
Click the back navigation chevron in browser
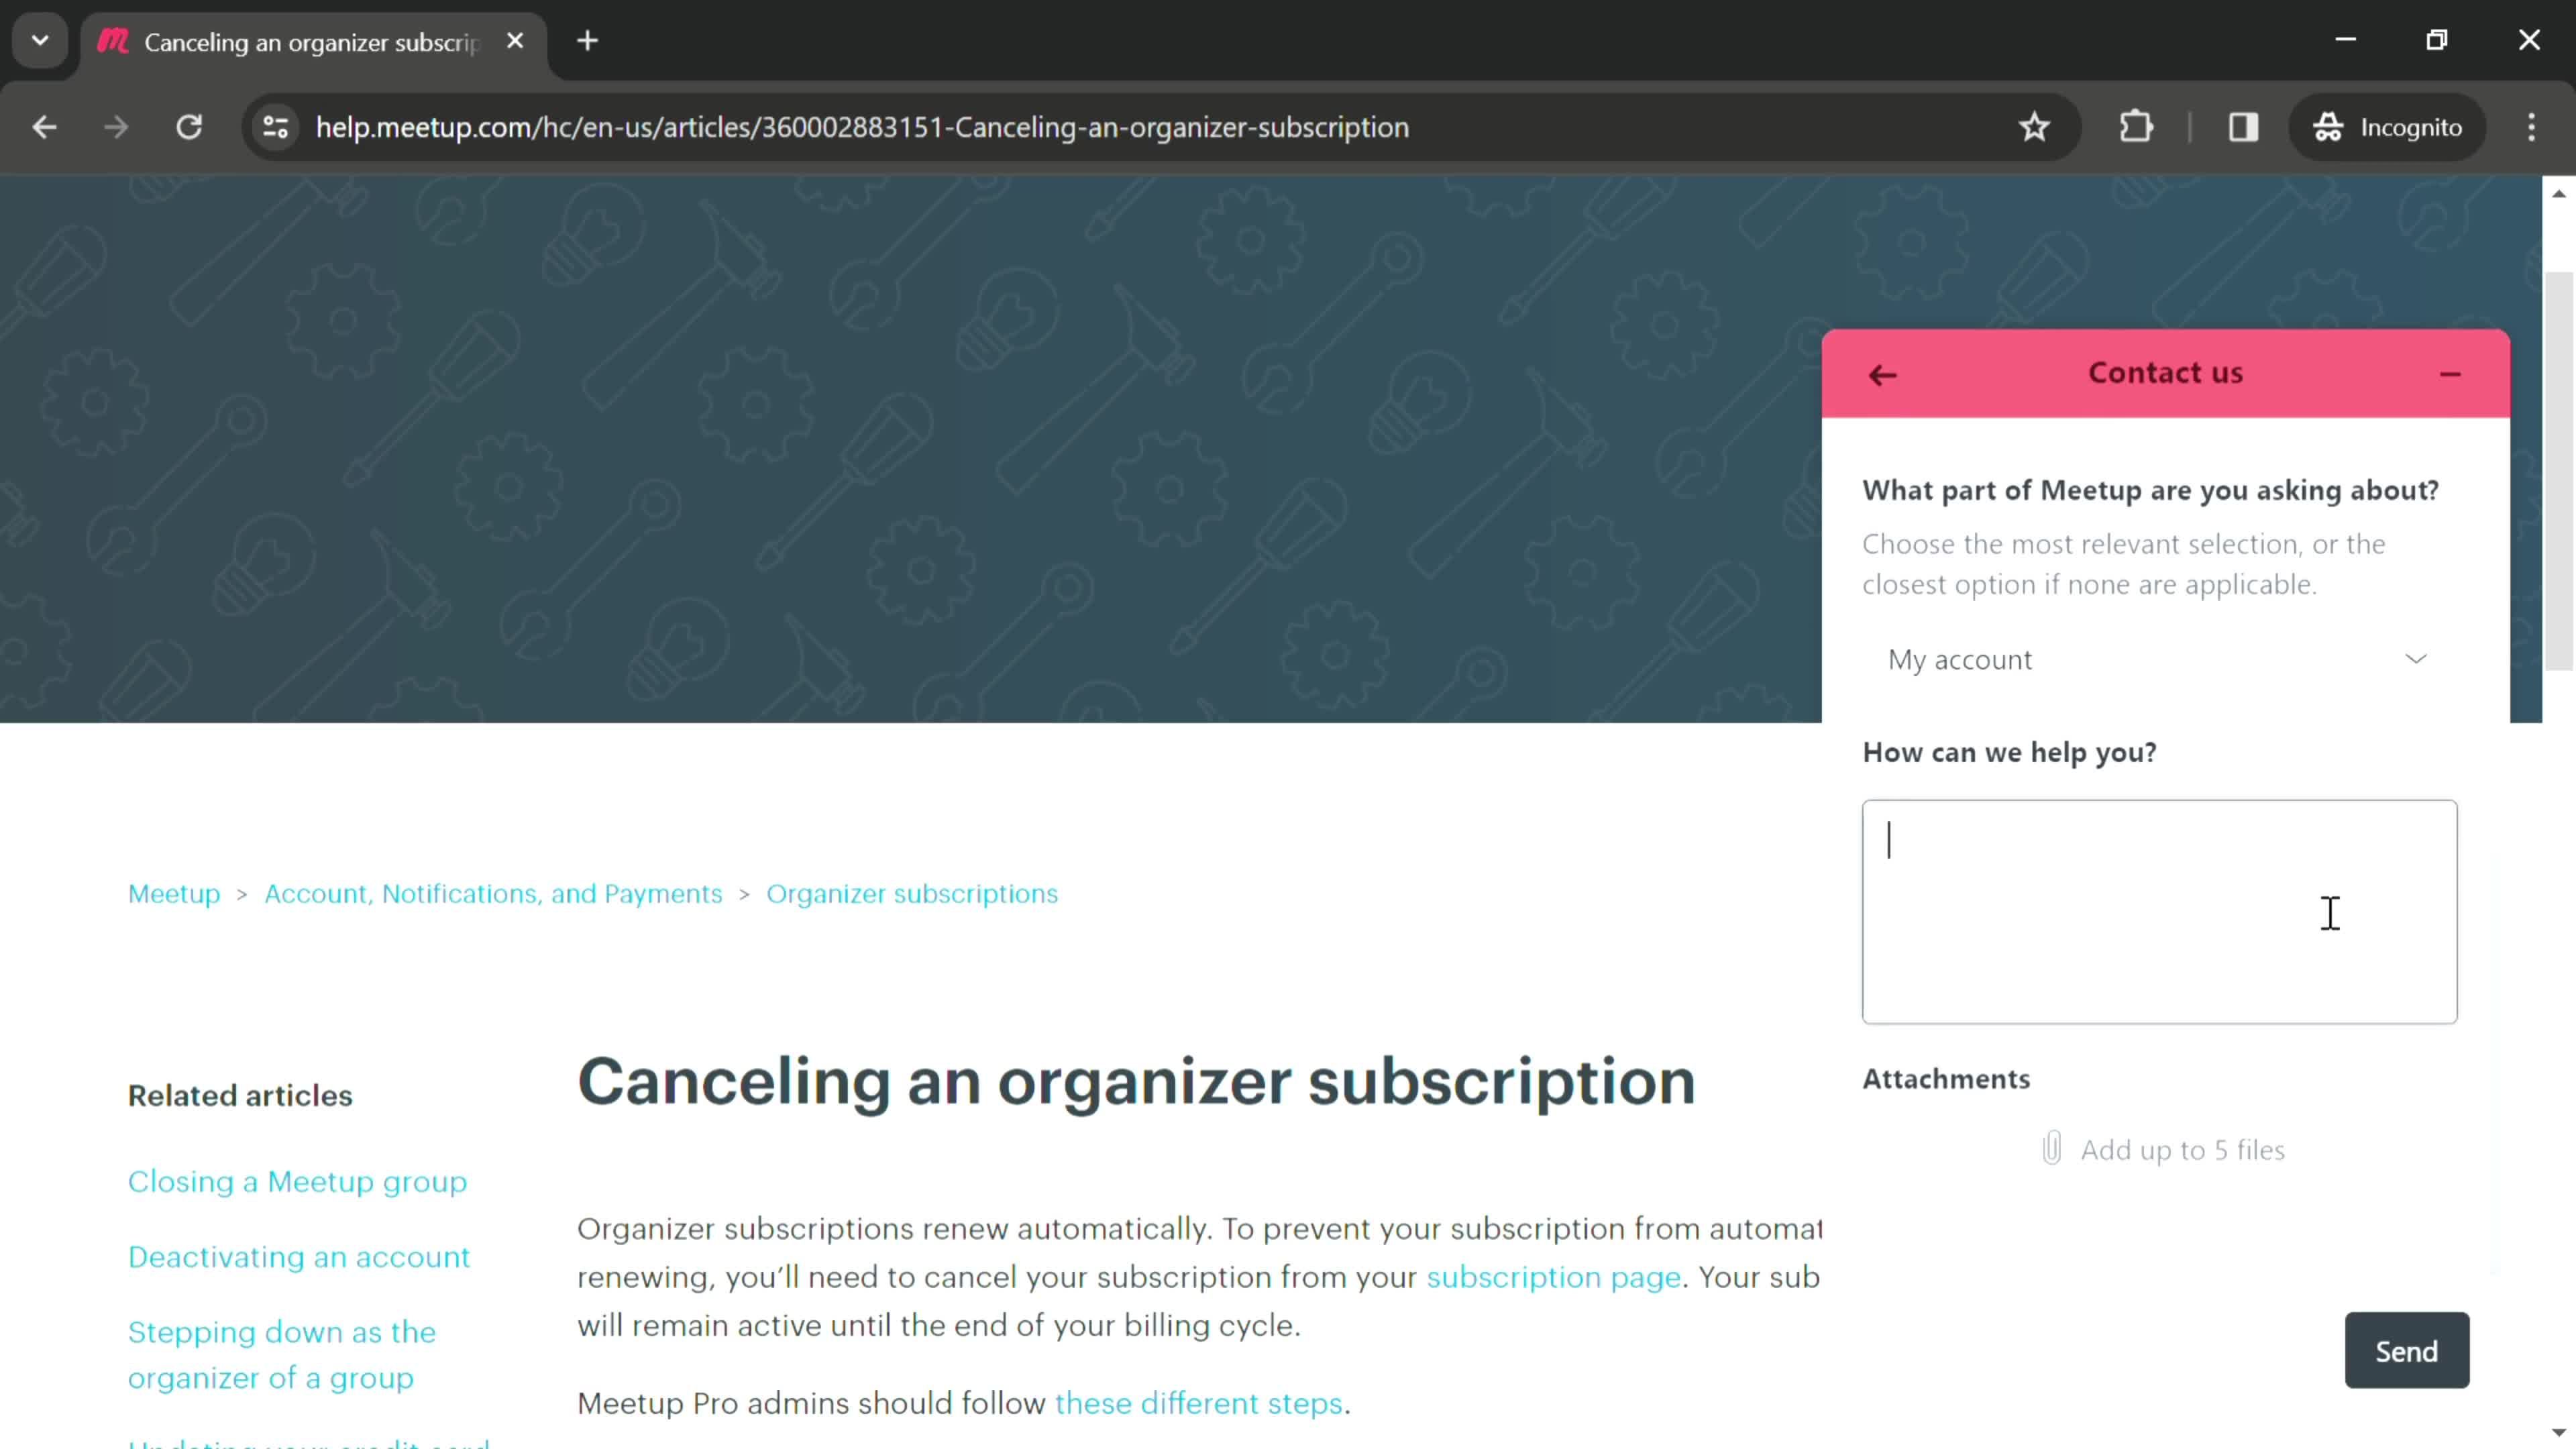click(44, 125)
